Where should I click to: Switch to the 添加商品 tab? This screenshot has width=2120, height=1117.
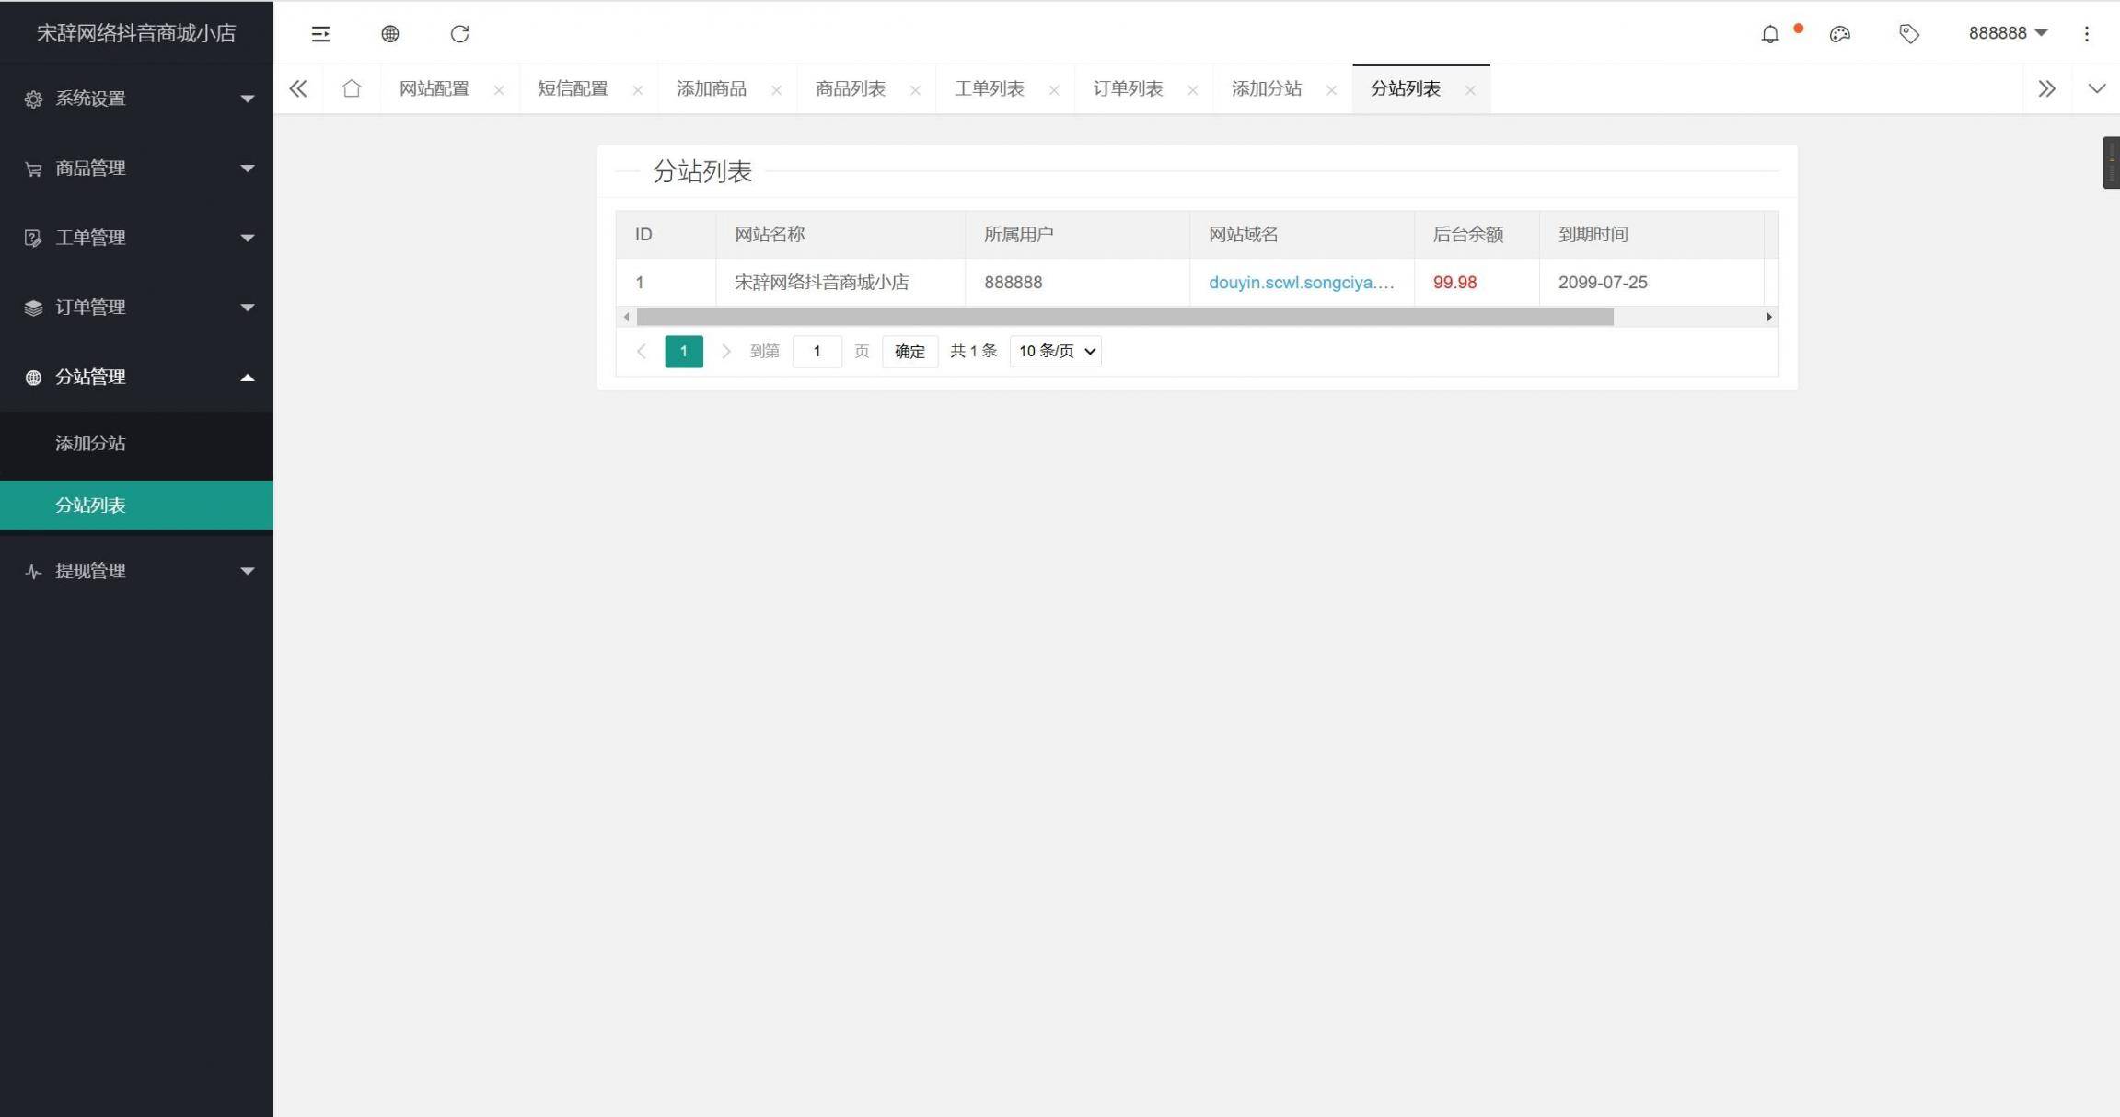tap(710, 87)
